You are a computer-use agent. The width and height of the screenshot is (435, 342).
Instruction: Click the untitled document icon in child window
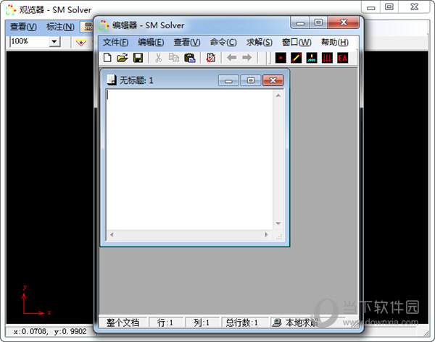(112, 80)
